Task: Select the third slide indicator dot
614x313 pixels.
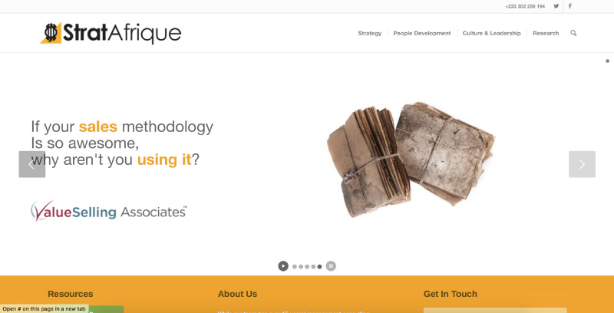Action: [307, 266]
